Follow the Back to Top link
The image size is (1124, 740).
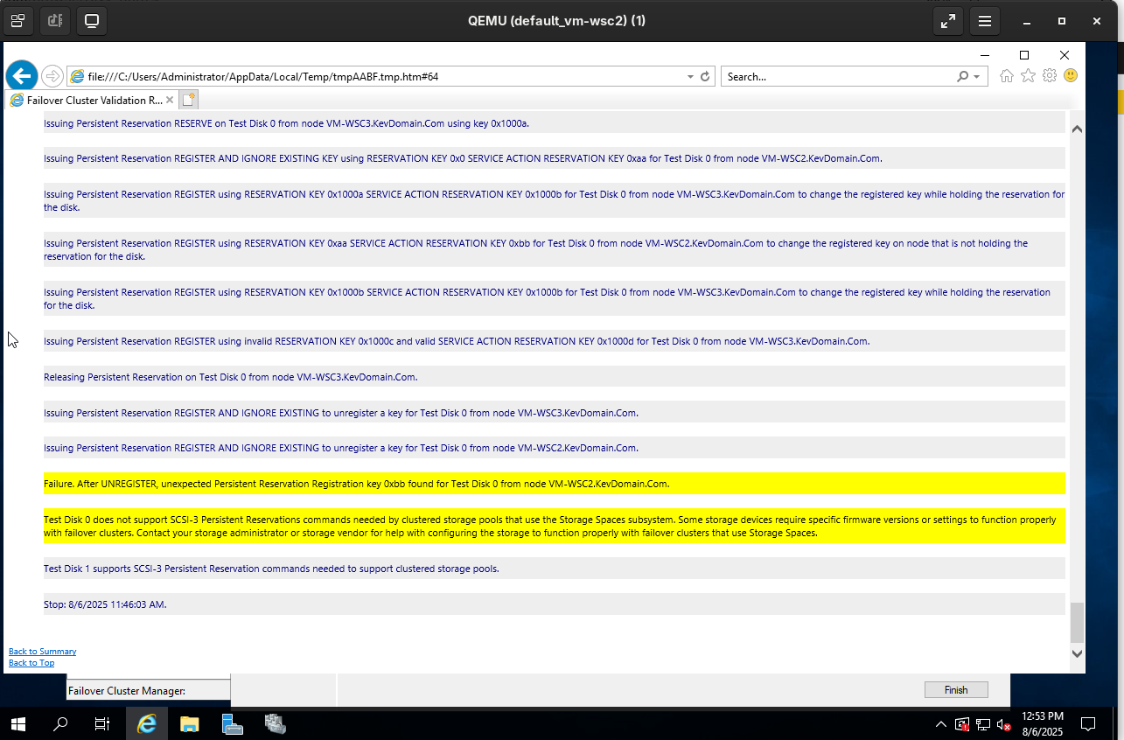pyautogui.click(x=31, y=662)
